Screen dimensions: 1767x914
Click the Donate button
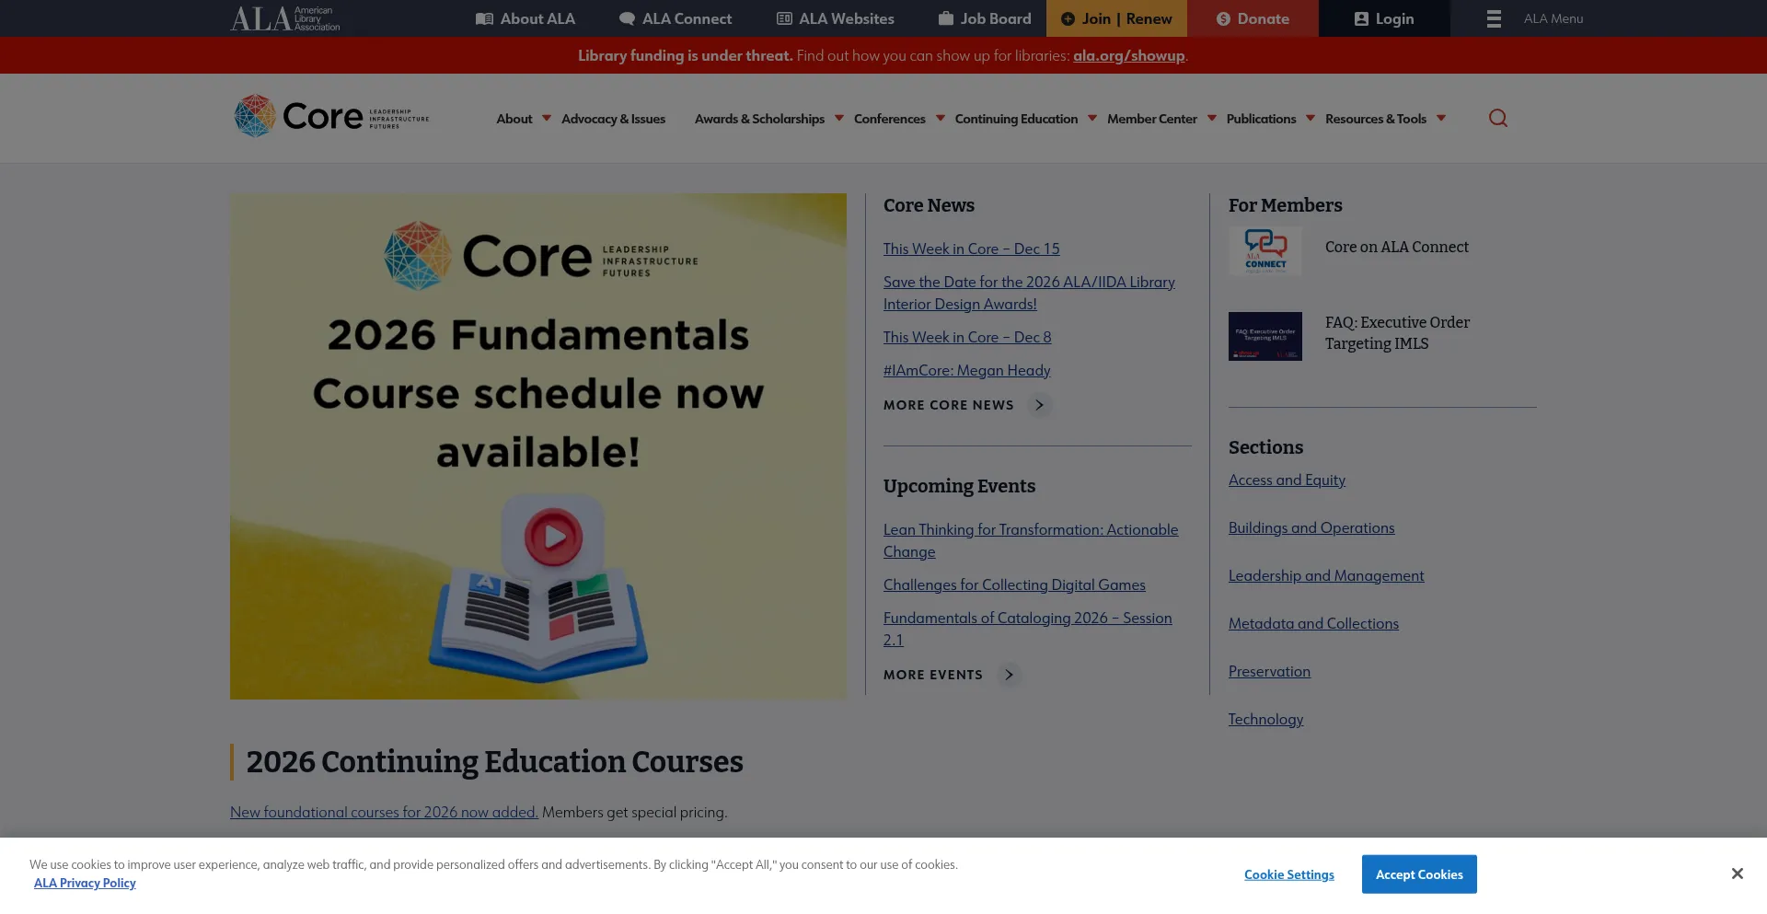(x=1252, y=18)
